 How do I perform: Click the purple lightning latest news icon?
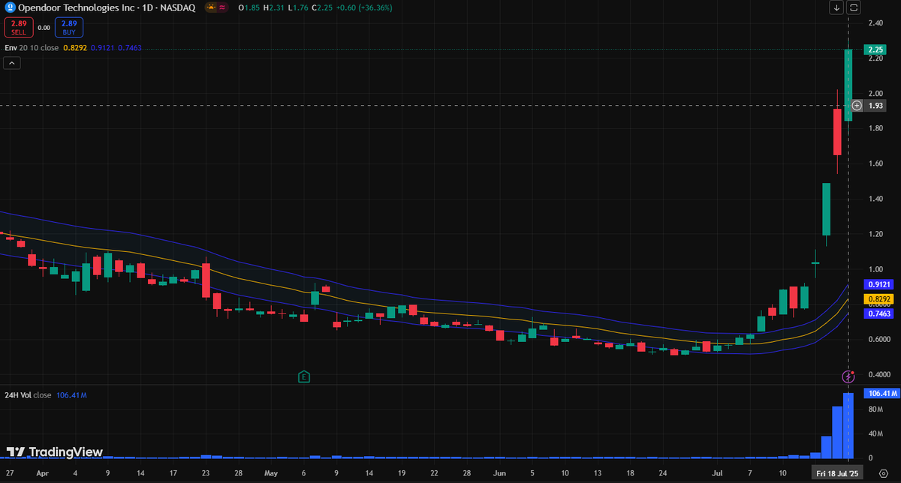tap(848, 376)
